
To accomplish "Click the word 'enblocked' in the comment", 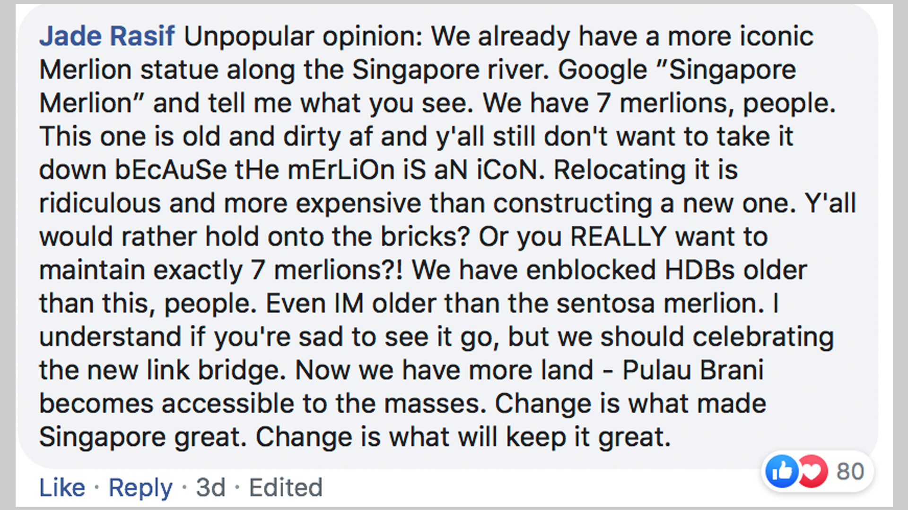I will [591, 270].
